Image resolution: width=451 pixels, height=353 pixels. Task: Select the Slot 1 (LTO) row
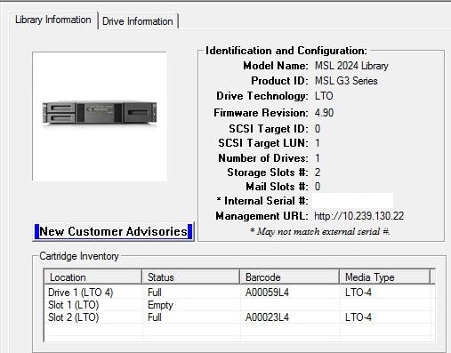pos(239,305)
